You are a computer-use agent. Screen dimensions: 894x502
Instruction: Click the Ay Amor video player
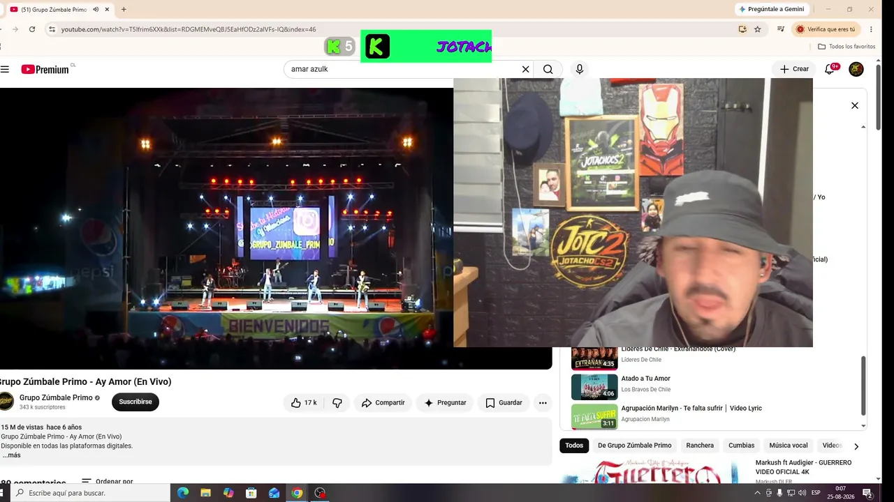click(x=276, y=229)
